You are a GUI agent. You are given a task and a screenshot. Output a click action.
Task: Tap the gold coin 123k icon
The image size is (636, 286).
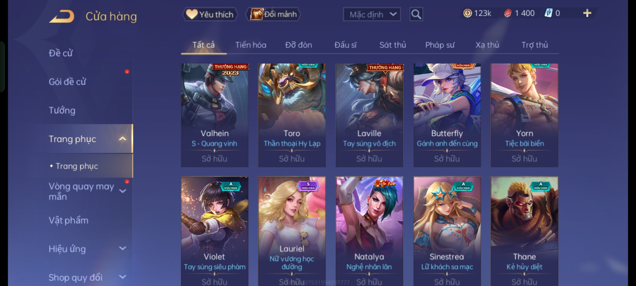point(467,13)
